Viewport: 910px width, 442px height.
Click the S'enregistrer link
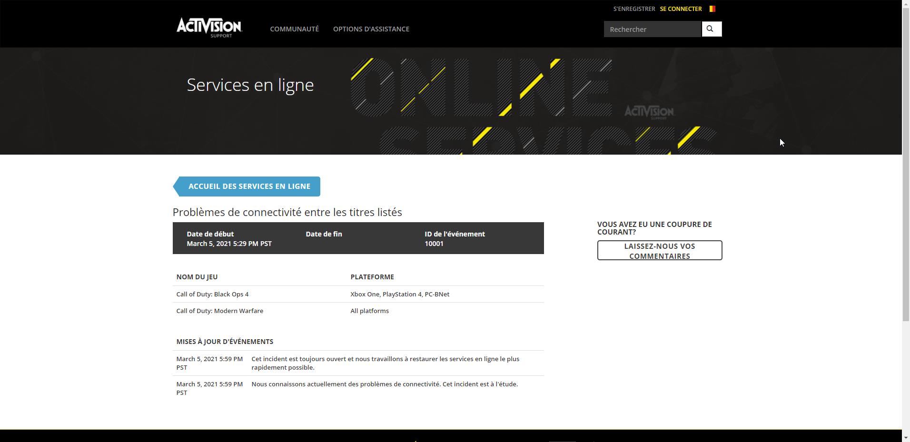(x=634, y=9)
